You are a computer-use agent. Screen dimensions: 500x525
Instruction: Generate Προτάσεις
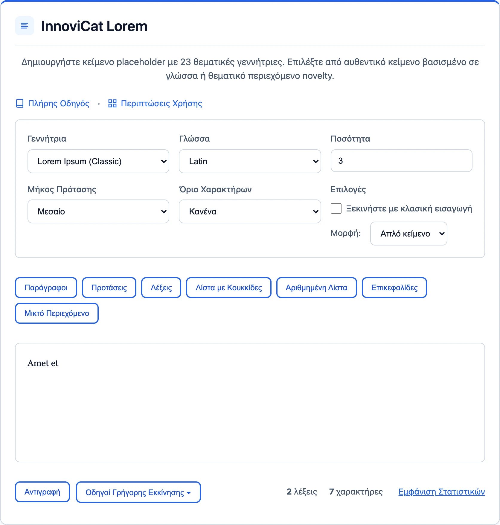[x=109, y=288]
